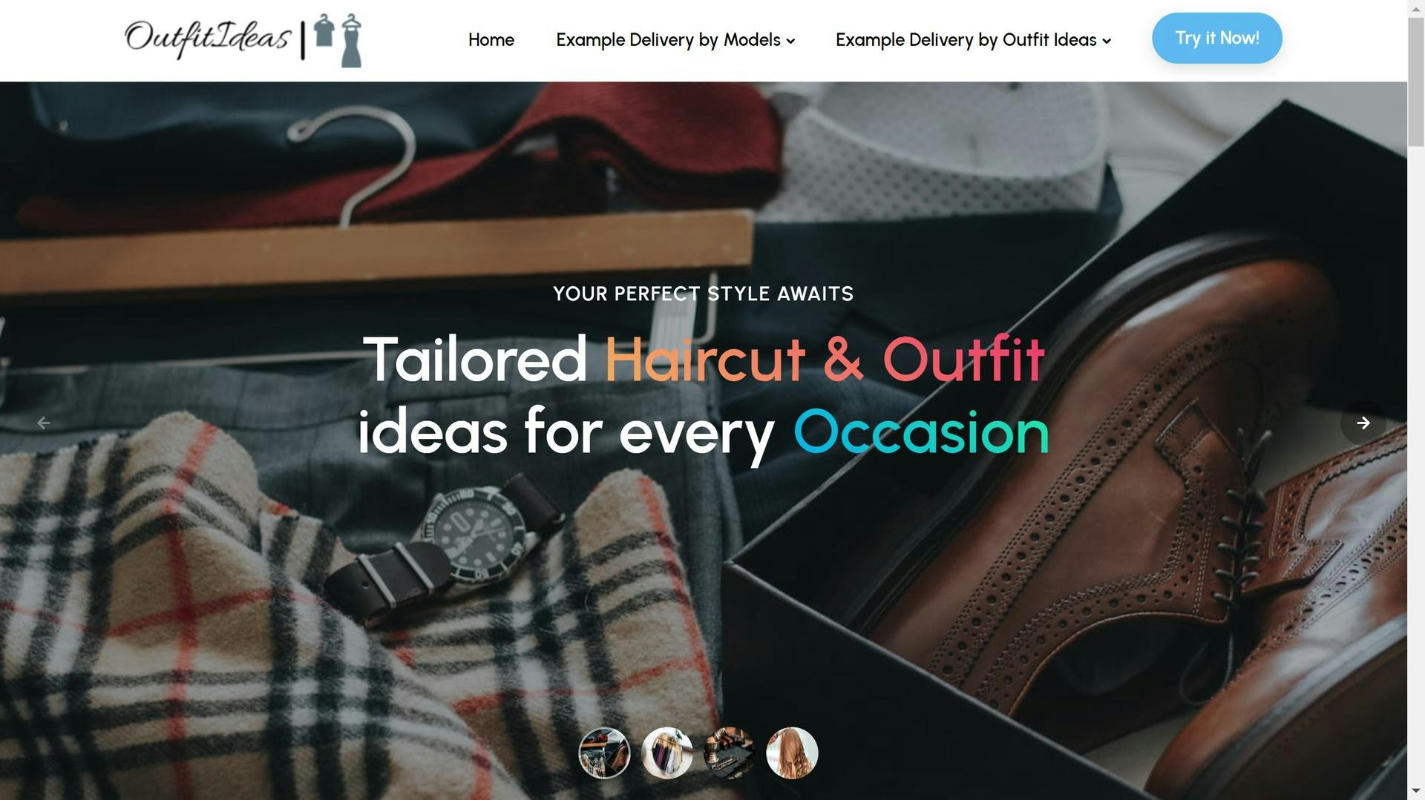Expand chevron beside Example Delivery by Models

tap(790, 42)
